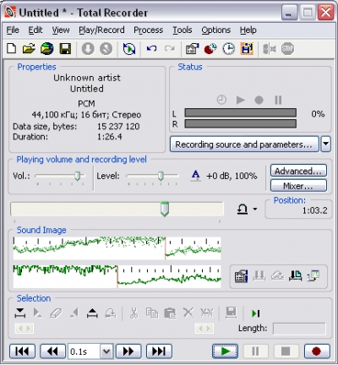
Task: Open the Edit menu
Action: (x=35, y=30)
